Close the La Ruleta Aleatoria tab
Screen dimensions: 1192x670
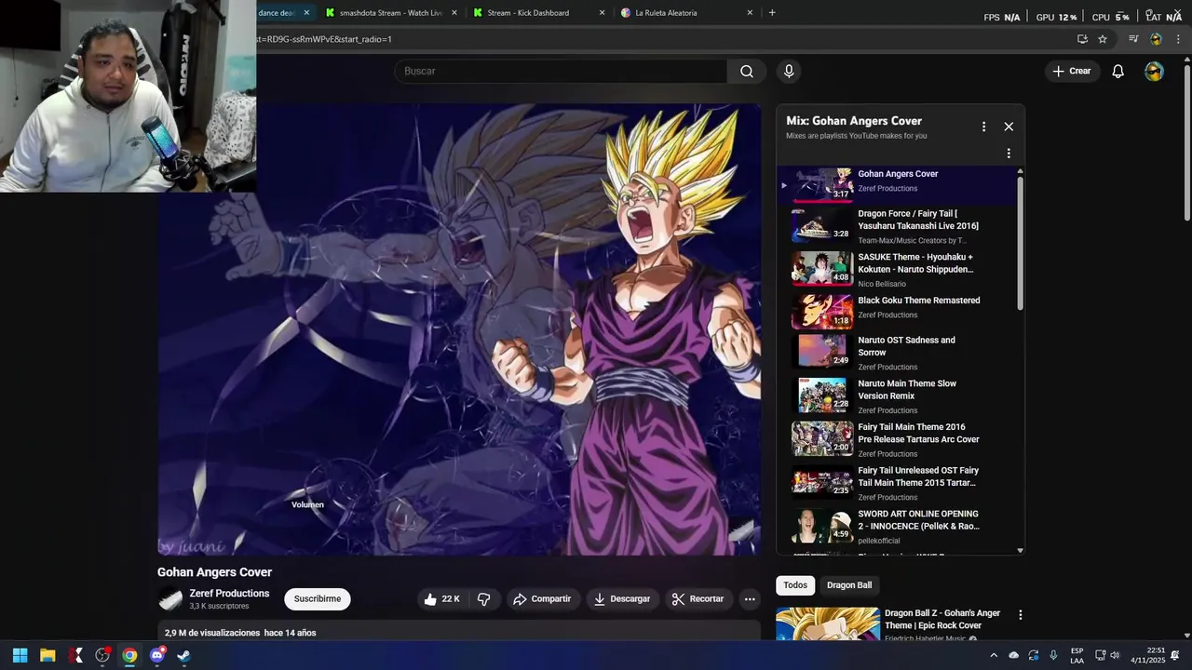(750, 13)
